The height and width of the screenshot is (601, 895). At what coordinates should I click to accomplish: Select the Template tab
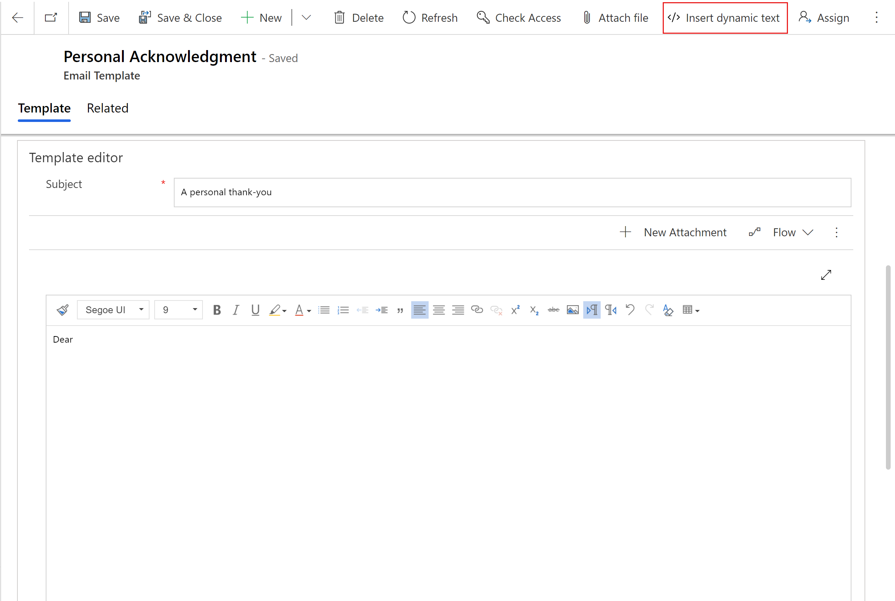click(44, 107)
